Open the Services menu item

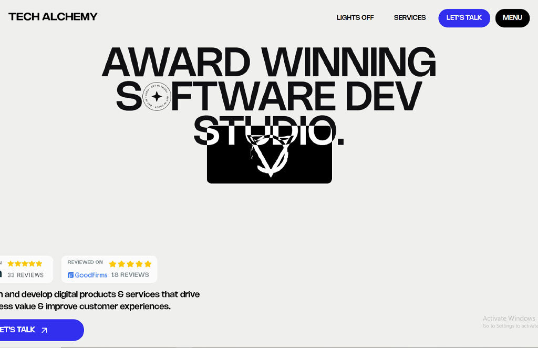[x=410, y=18]
